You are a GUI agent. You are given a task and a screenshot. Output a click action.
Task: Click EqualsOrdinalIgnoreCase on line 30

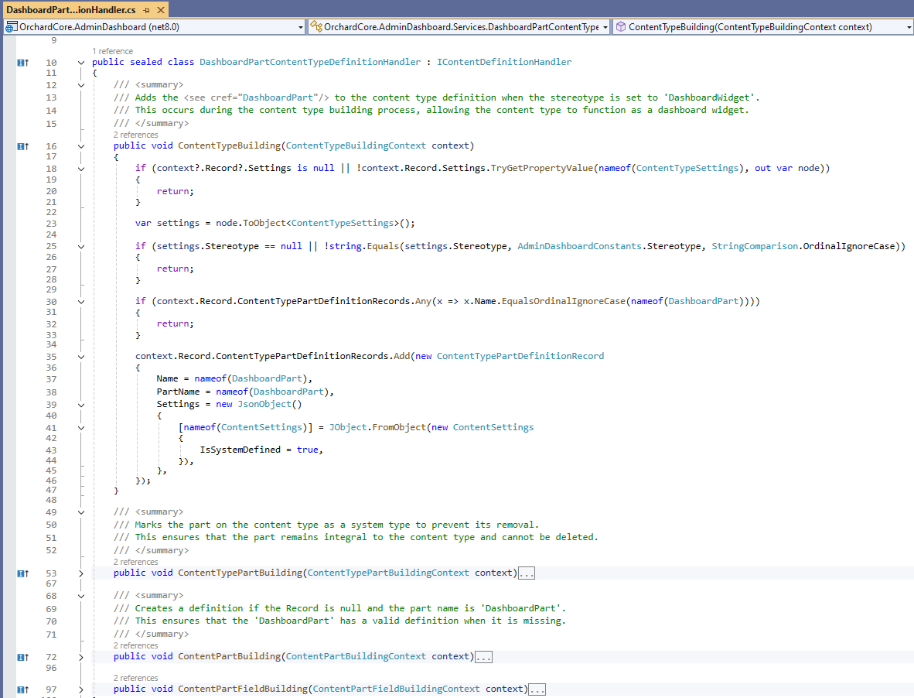coord(564,301)
